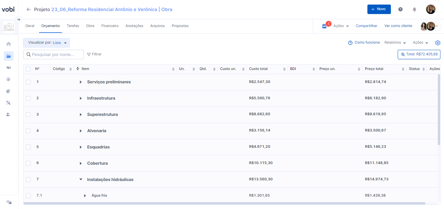Screen dimensions: 444x209
Task: Open the Ações dropdown next to Compartilhar
Action: tap(341, 26)
